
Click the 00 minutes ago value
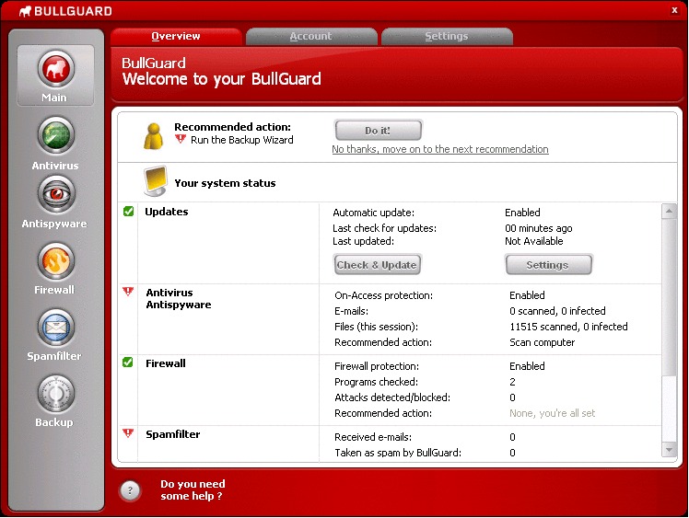pyautogui.click(x=538, y=228)
